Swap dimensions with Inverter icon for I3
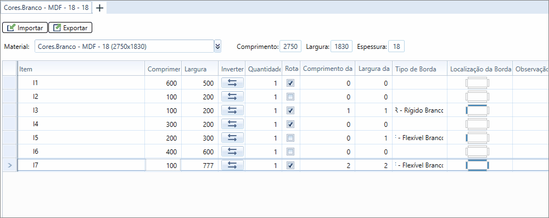 (x=232, y=110)
